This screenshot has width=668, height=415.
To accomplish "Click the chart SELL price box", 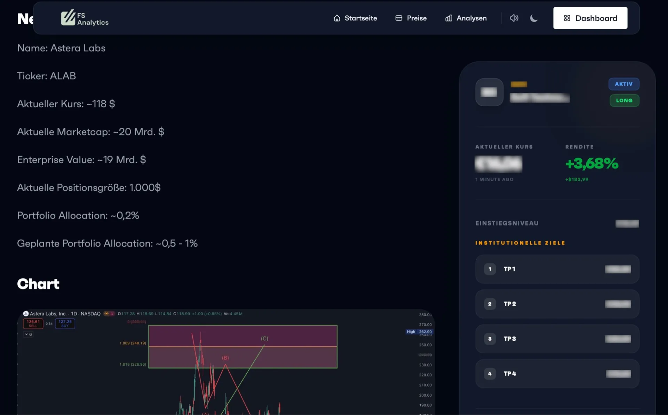I will point(33,323).
